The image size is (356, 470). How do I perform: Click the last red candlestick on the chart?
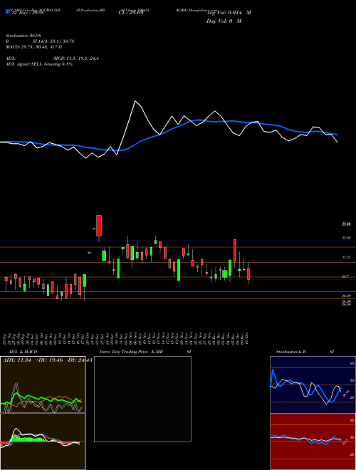248,274
